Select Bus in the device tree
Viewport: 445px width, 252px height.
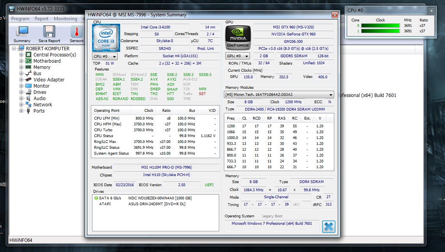click(x=37, y=73)
